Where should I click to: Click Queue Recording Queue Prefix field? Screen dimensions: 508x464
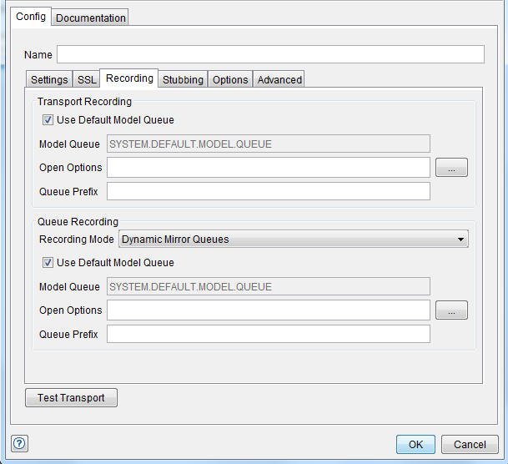pyautogui.click(x=268, y=335)
